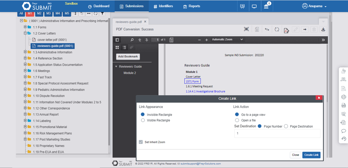Screen dimensions: 348x168
Task: Select Page Destination radio option
Action: [286, 126]
